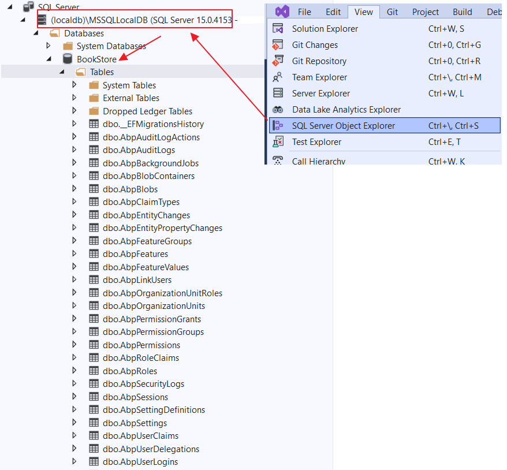This screenshot has width=507, height=470.
Task: Click the Git Repository icon
Action: coord(278,61)
